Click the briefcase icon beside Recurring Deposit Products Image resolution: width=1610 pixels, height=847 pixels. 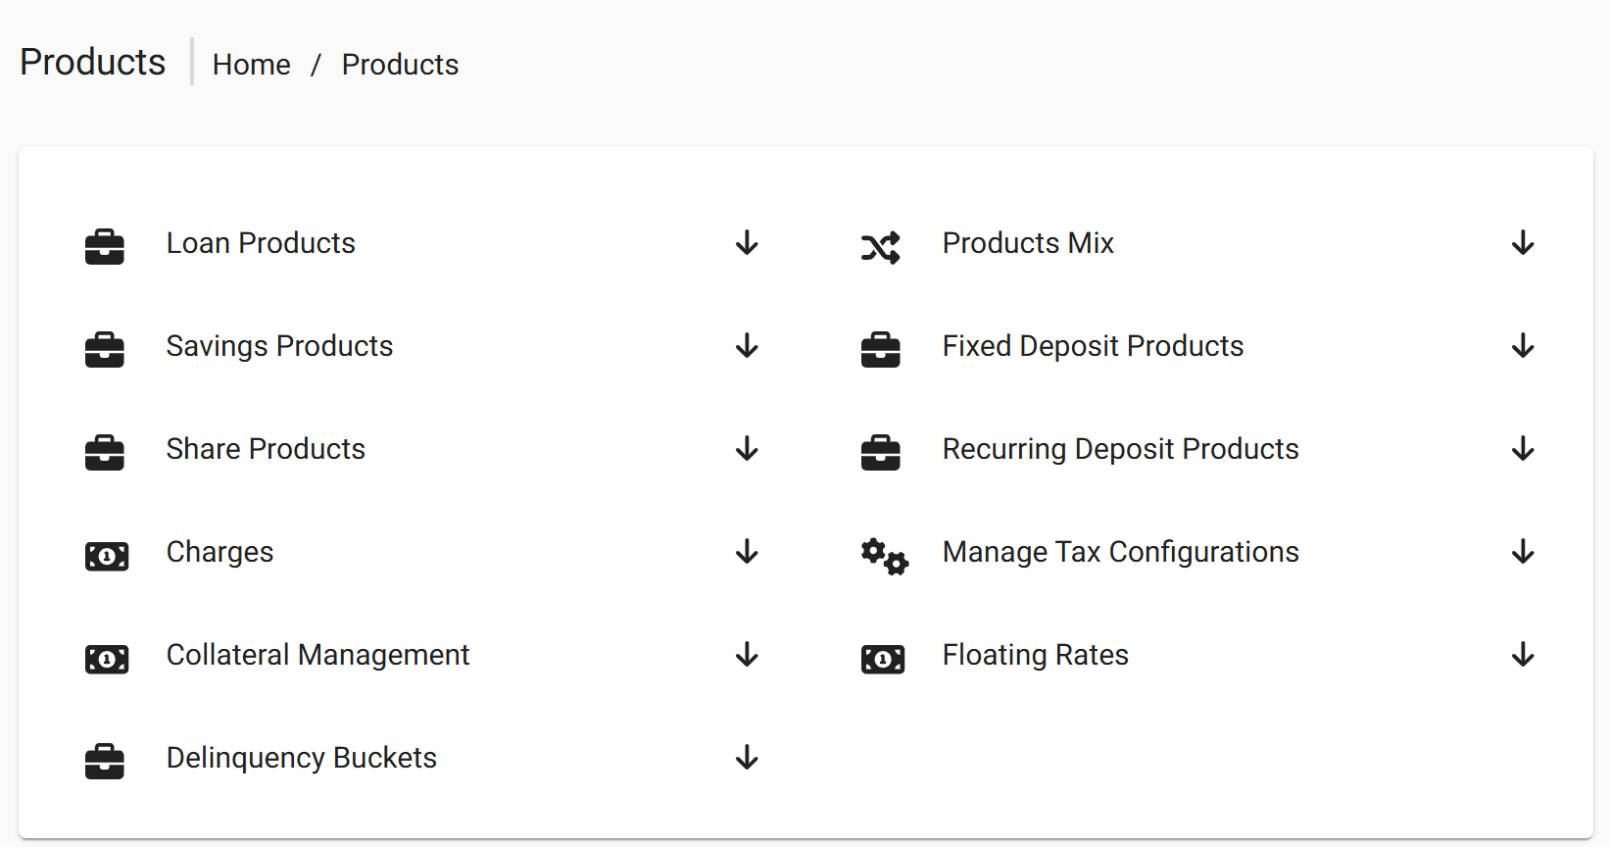[881, 452]
